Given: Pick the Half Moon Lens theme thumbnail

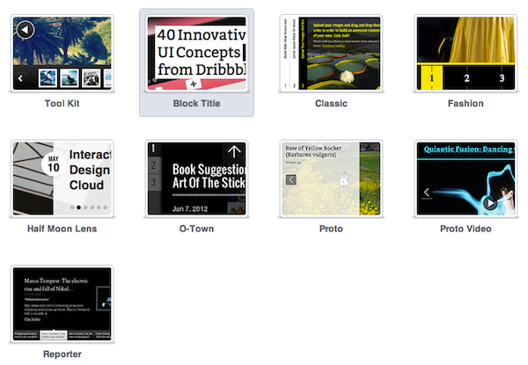Looking at the screenshot, I should point(62,179).
